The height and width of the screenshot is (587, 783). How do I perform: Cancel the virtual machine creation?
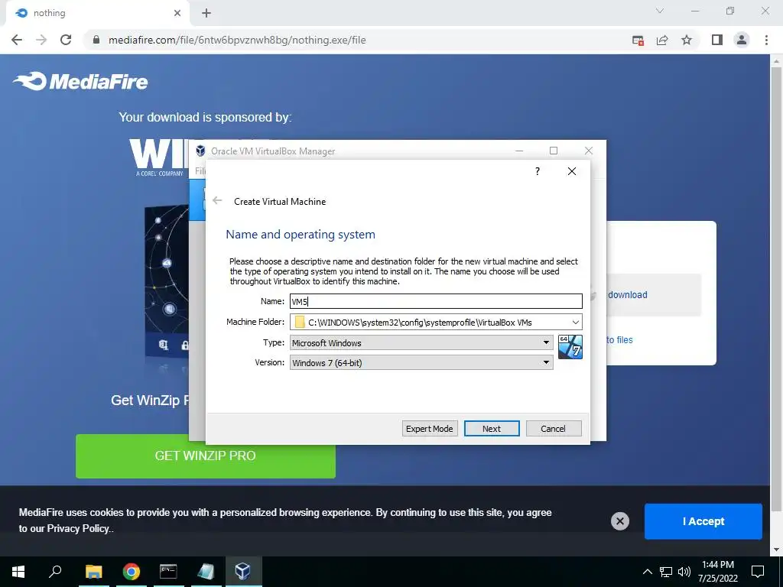click(x=554, y=428)
